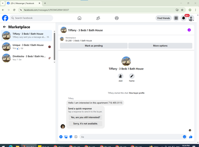Click the conversation title in chat header

(85, 30)
